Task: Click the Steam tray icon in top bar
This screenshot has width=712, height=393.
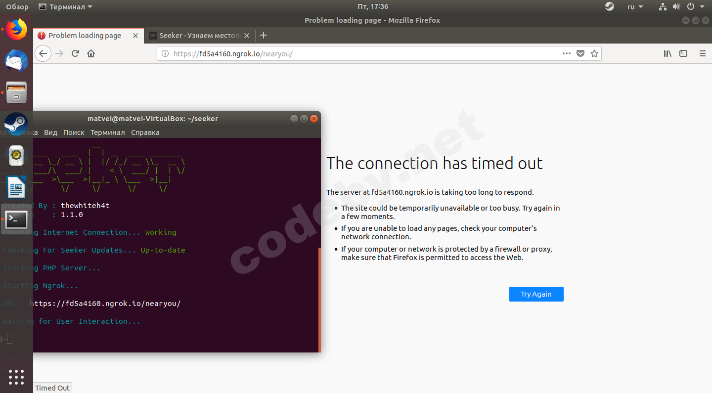Action: [609, 7]
